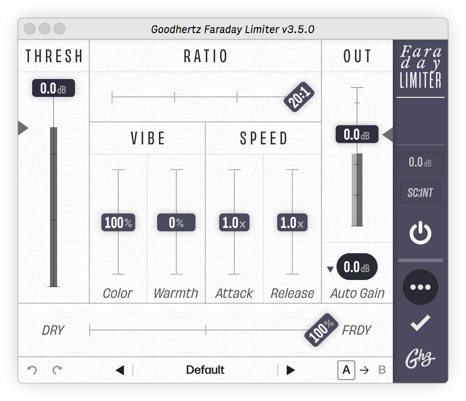Click the Auto Gain label
The height and width of the screenshot is (401, 466).
pyautogui.click(x=358, y=293)
